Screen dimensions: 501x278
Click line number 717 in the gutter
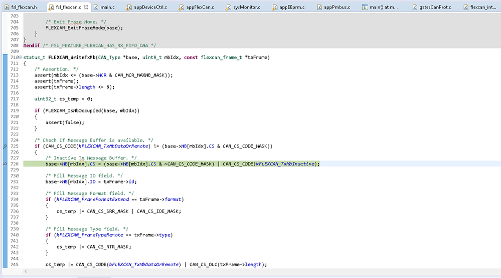tap(15, 98)
